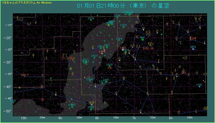
Task: Click the -30° declination axis label
Action: [x=8, y=62]
